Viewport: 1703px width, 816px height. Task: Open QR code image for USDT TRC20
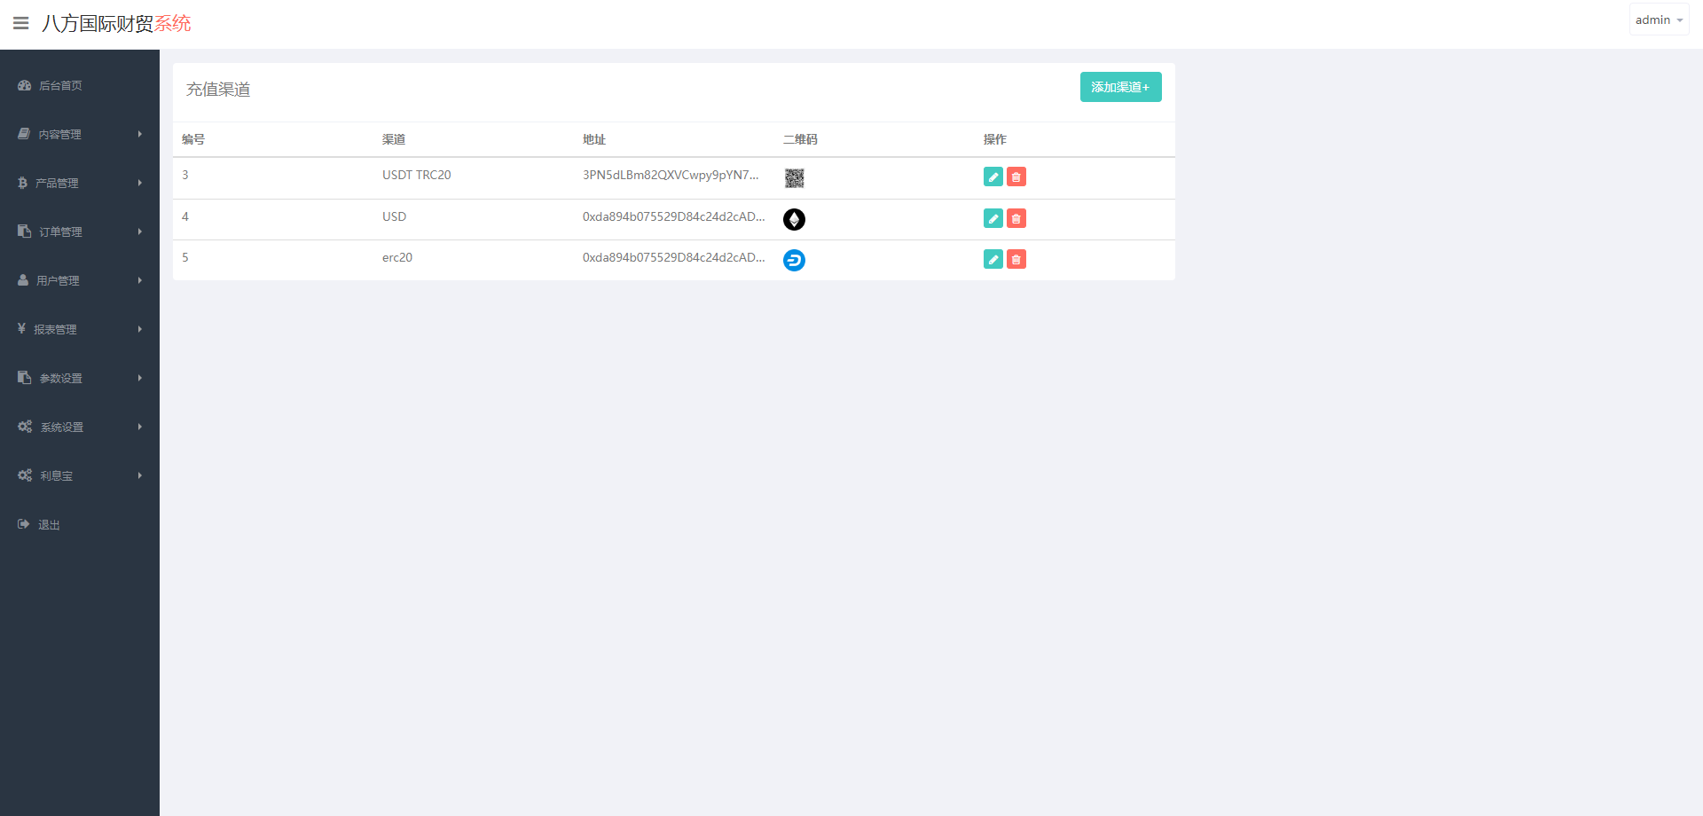coord(794,178)
